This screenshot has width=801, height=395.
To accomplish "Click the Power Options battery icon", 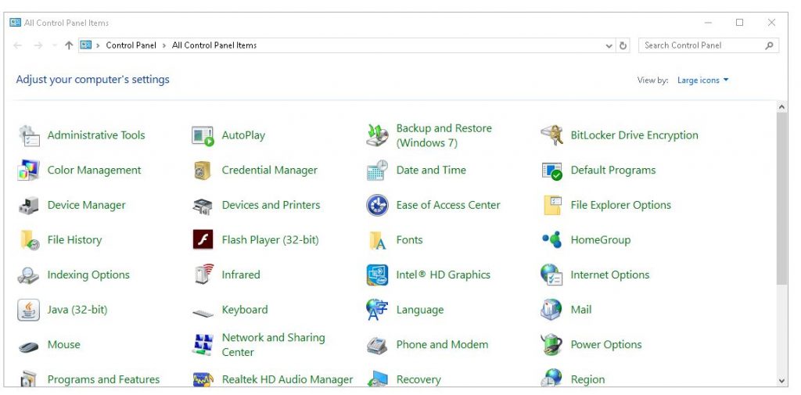I will (551, 345).
